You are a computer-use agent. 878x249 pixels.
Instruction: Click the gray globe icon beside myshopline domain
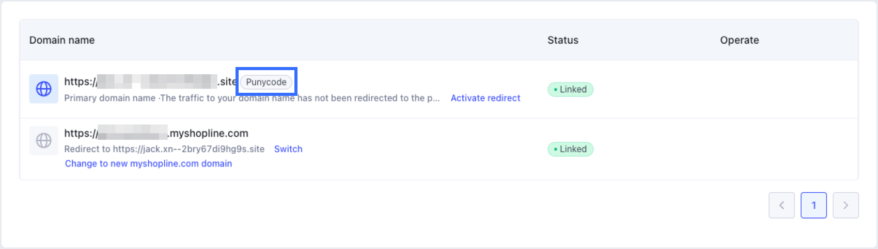click(x=44, y=140)
